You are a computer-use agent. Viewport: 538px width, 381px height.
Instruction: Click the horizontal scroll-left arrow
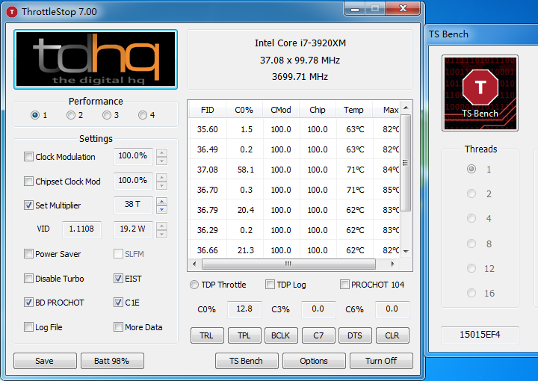coord(194,264)
